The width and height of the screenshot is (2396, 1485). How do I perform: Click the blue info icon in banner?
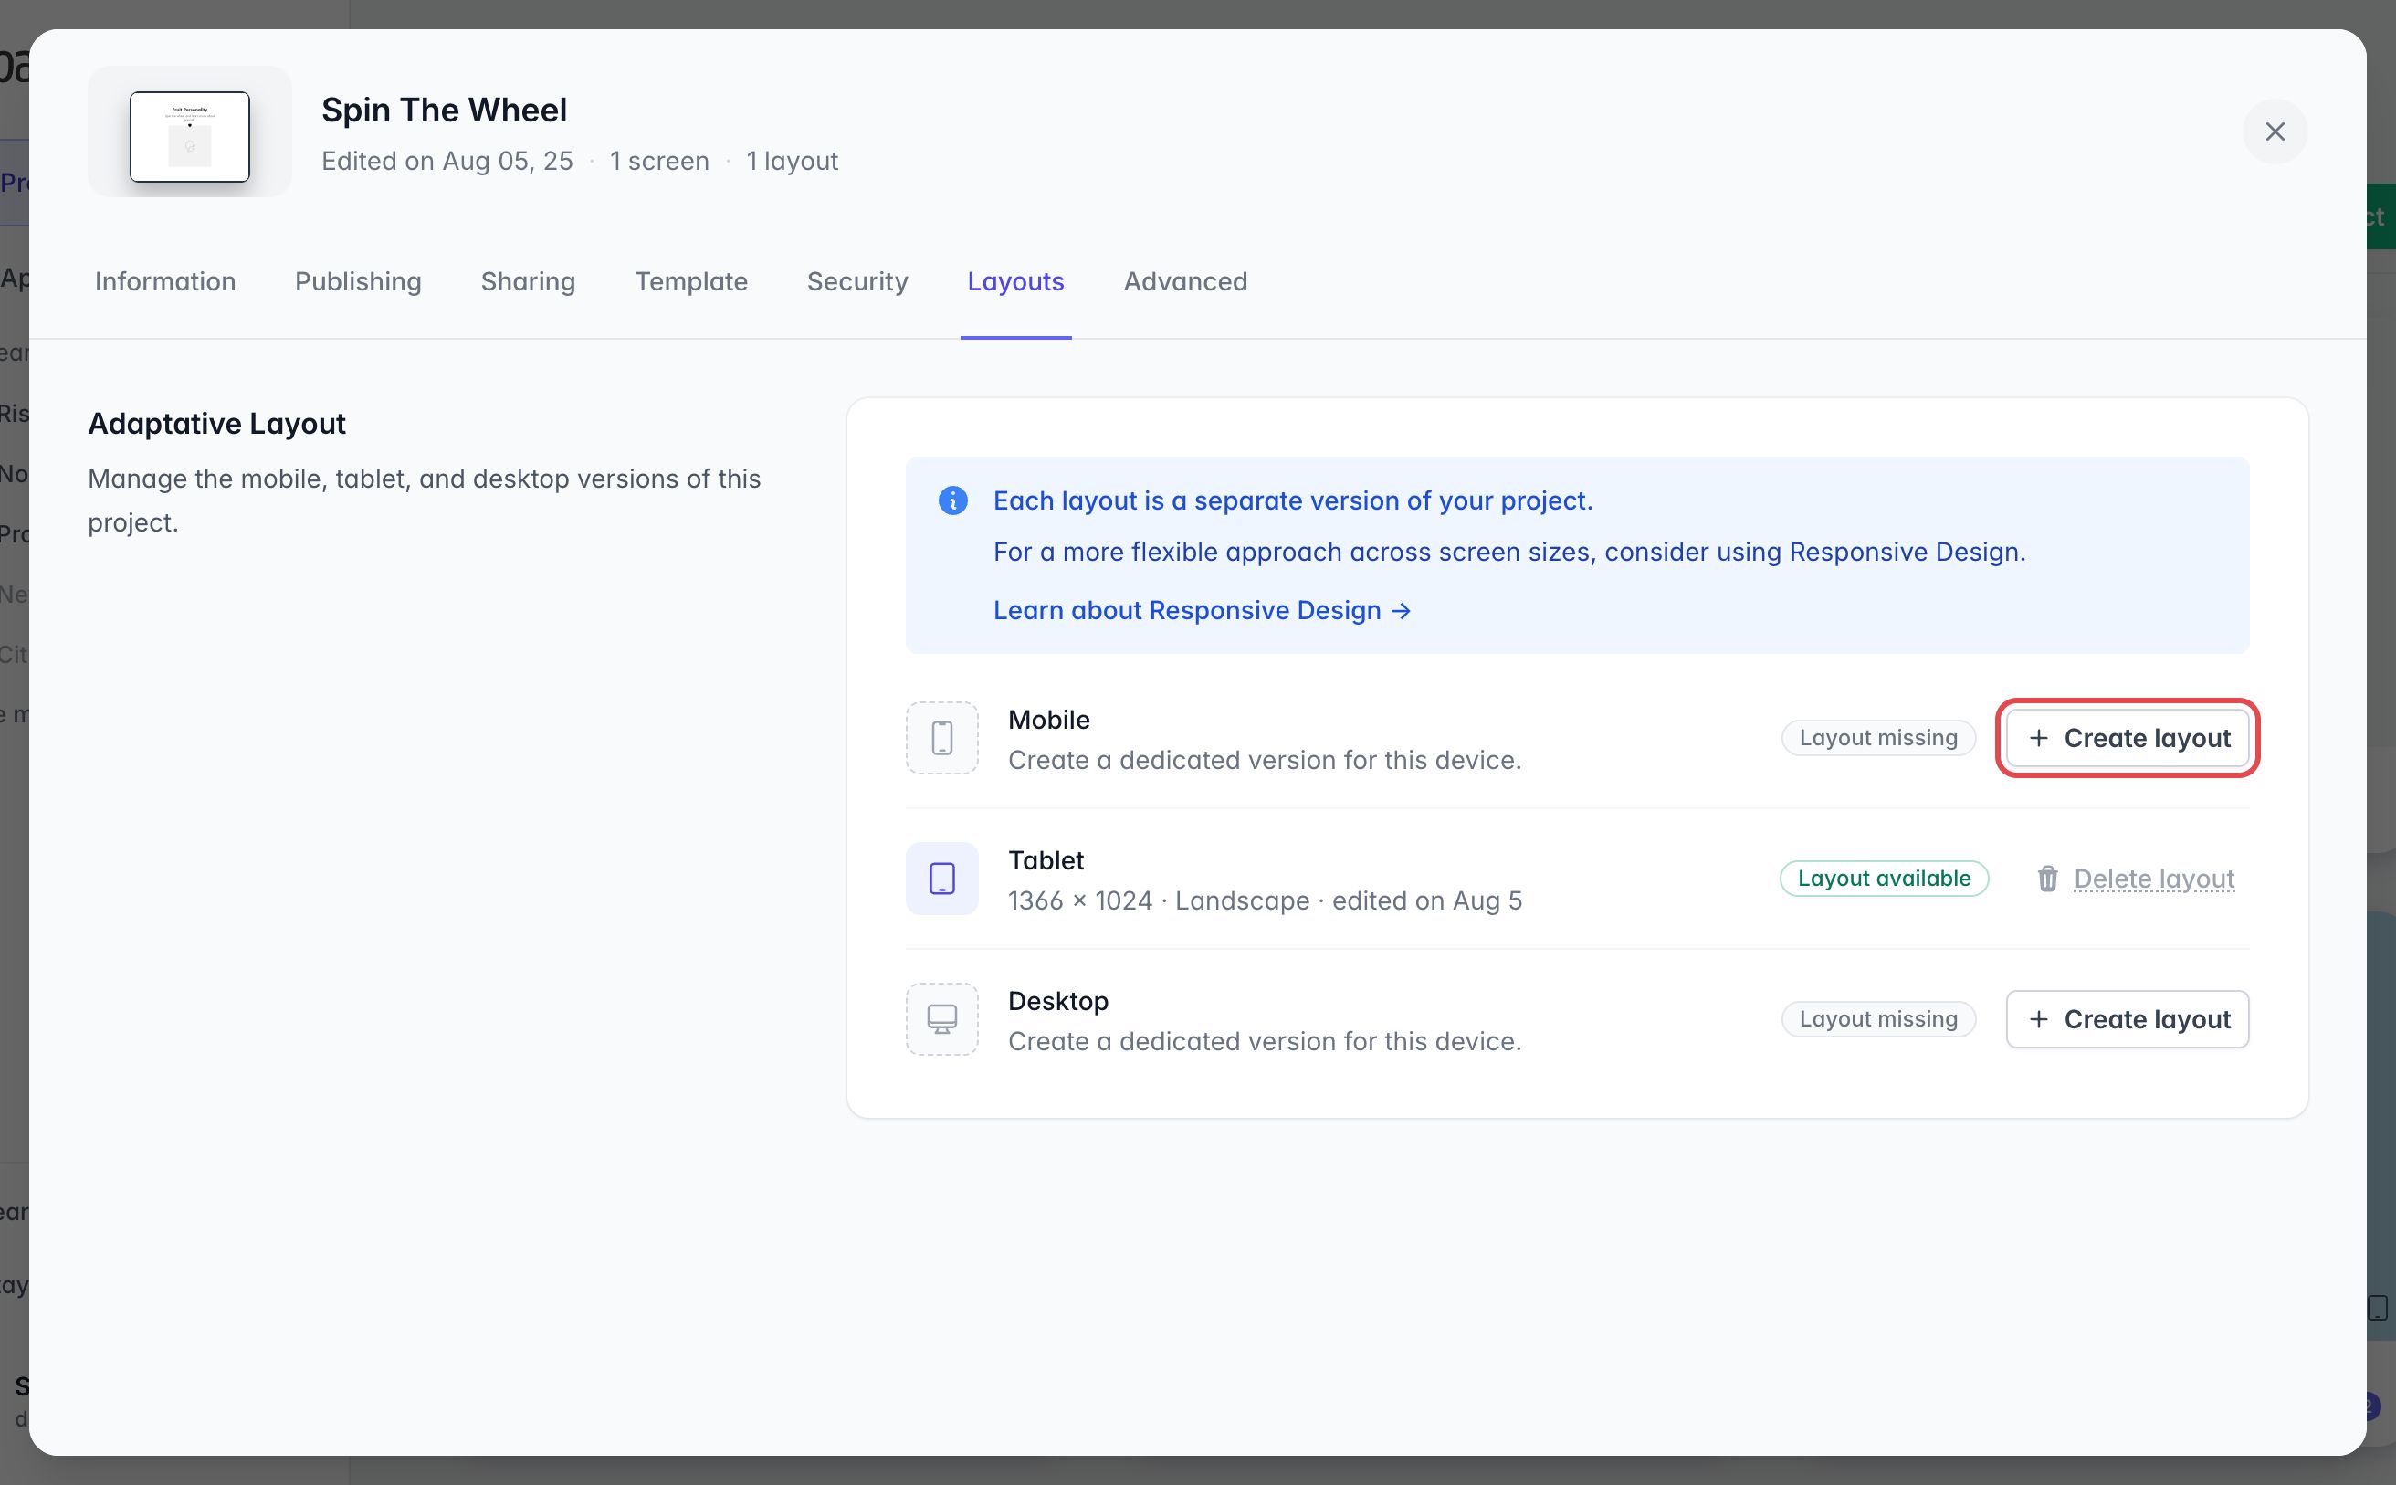coord(952,500)
